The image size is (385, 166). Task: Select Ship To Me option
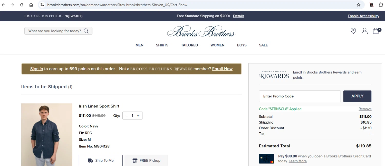[101, 161]
